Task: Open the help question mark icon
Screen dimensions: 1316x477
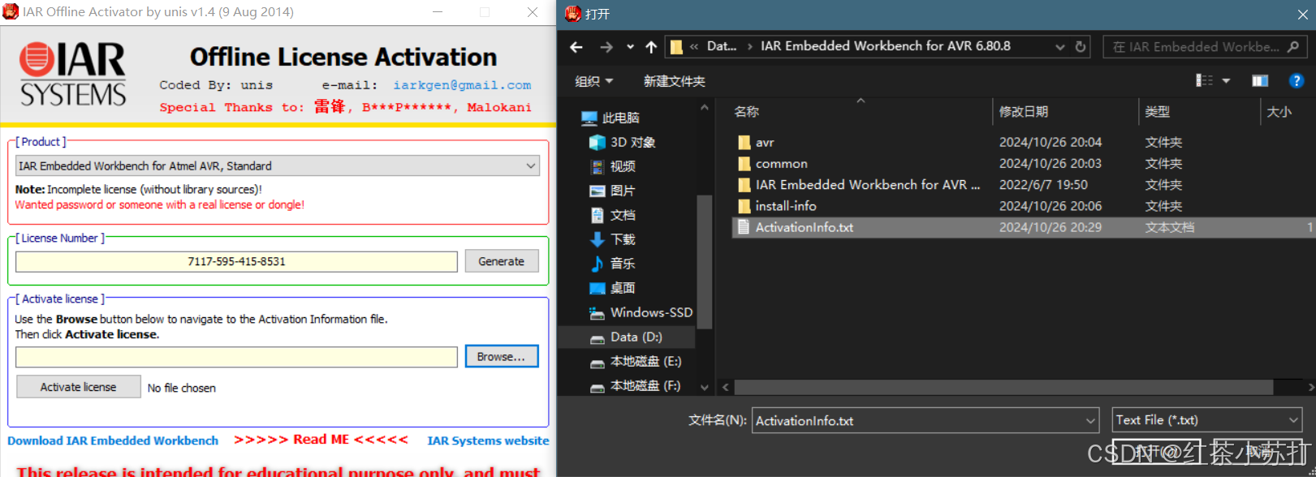Action: pos(1297,80)
